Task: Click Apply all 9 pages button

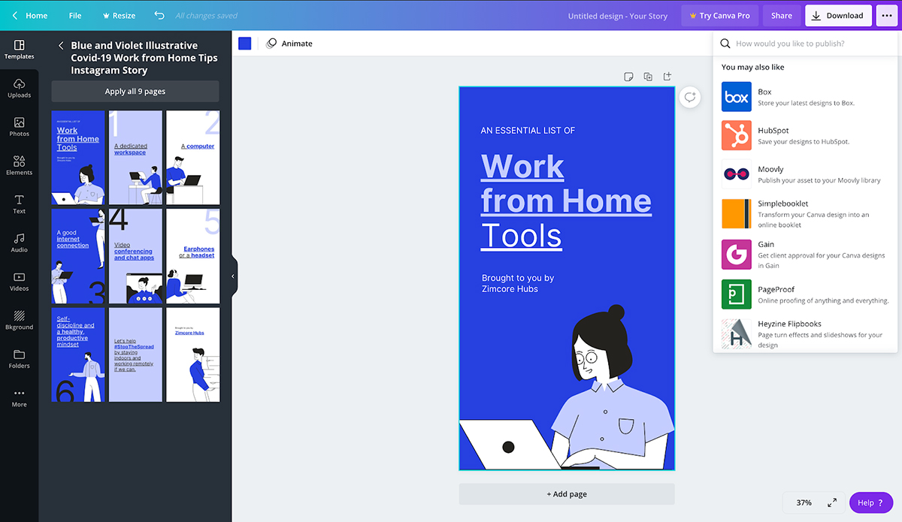Action: point(135,92)
